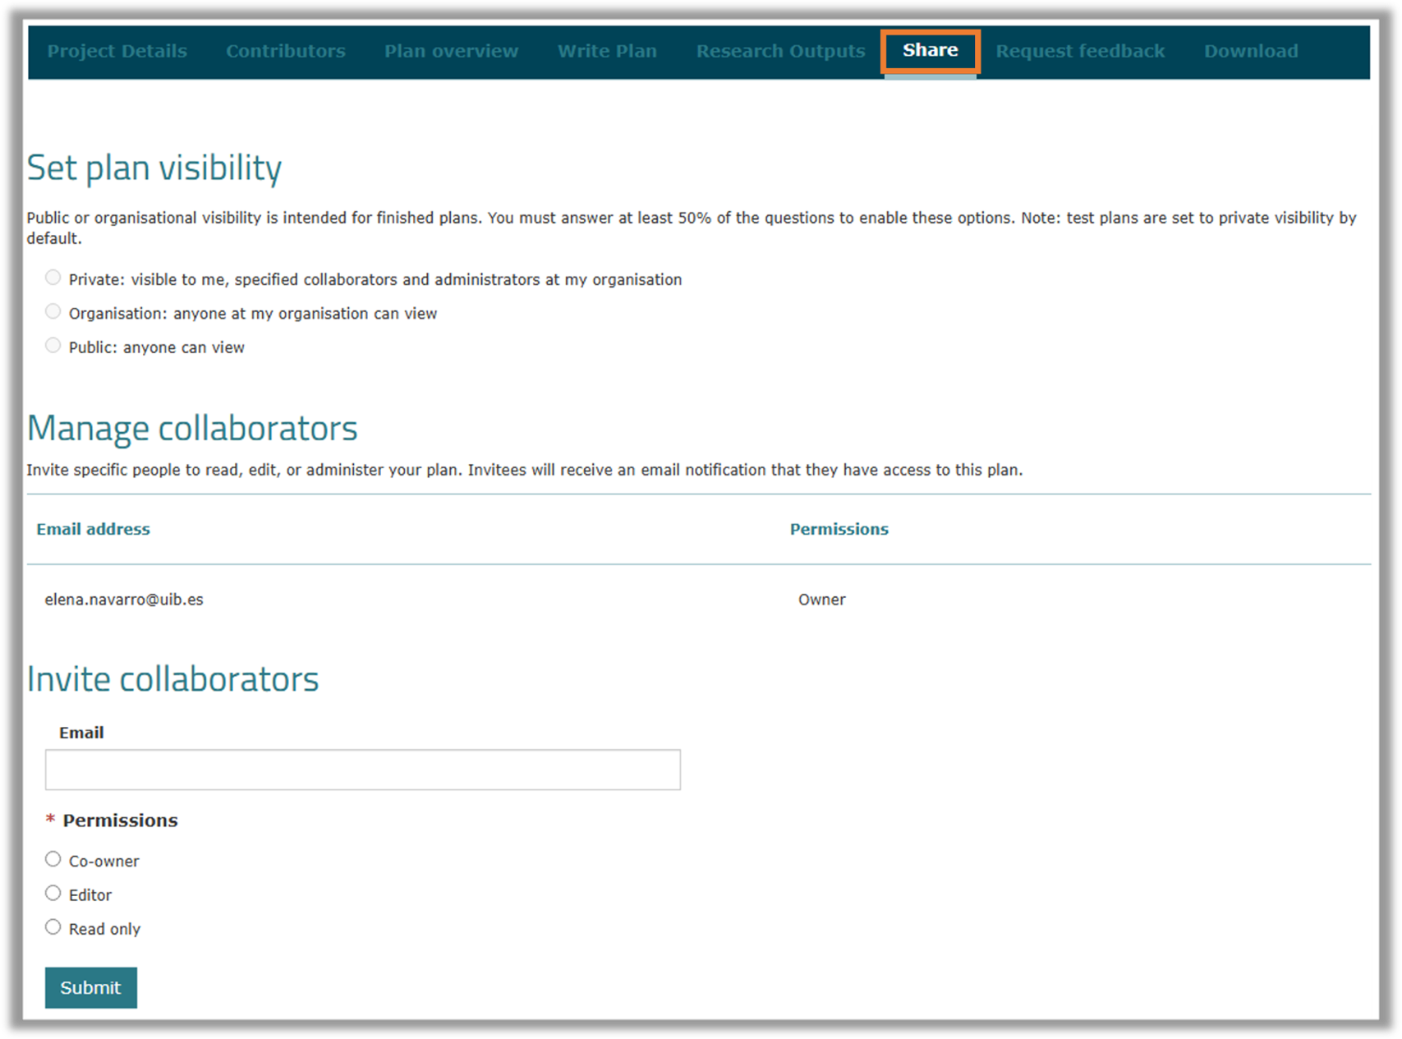Go to the Plan overview tab
The image size is (1402, 1039).
452,51
